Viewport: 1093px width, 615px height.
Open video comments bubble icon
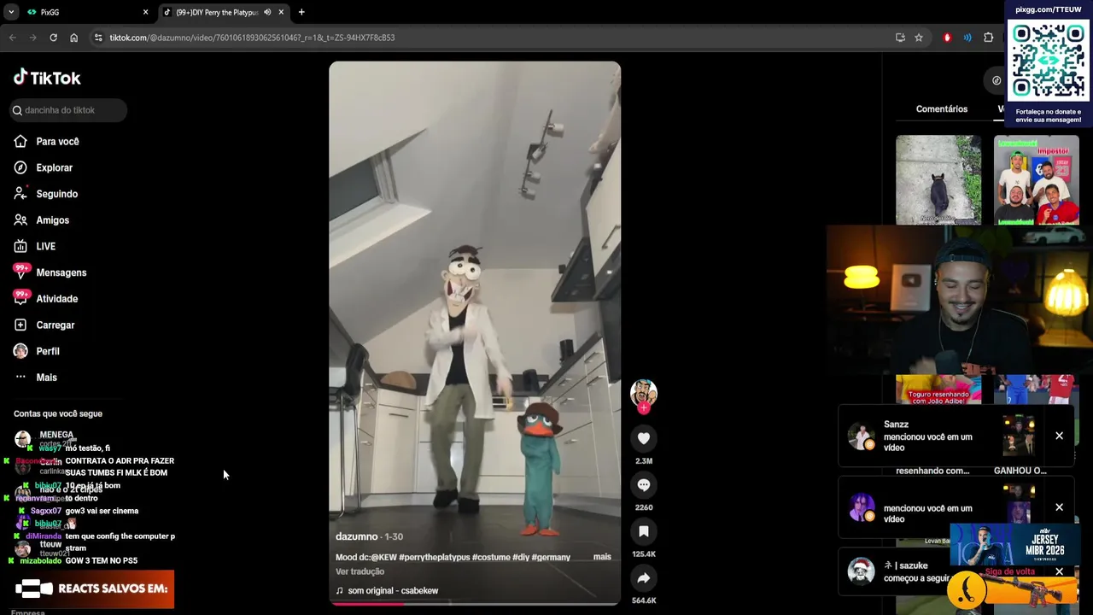644,485
